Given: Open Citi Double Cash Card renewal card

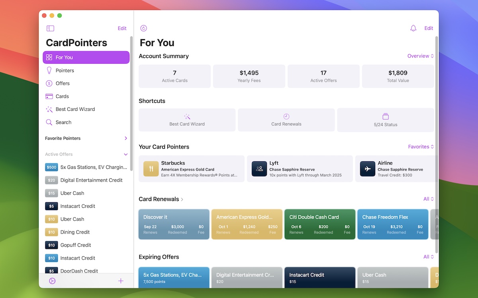Looking at the screenshot, I should (320, 224).
